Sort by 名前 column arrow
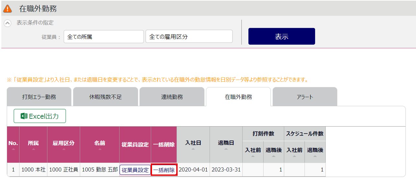 [x=100, y=149]
